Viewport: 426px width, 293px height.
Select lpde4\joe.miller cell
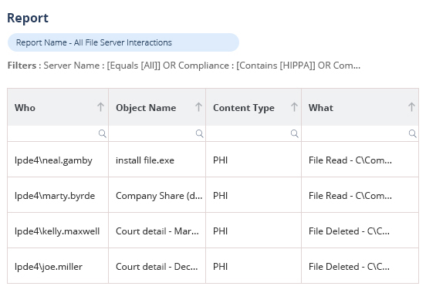click(58, 266)
